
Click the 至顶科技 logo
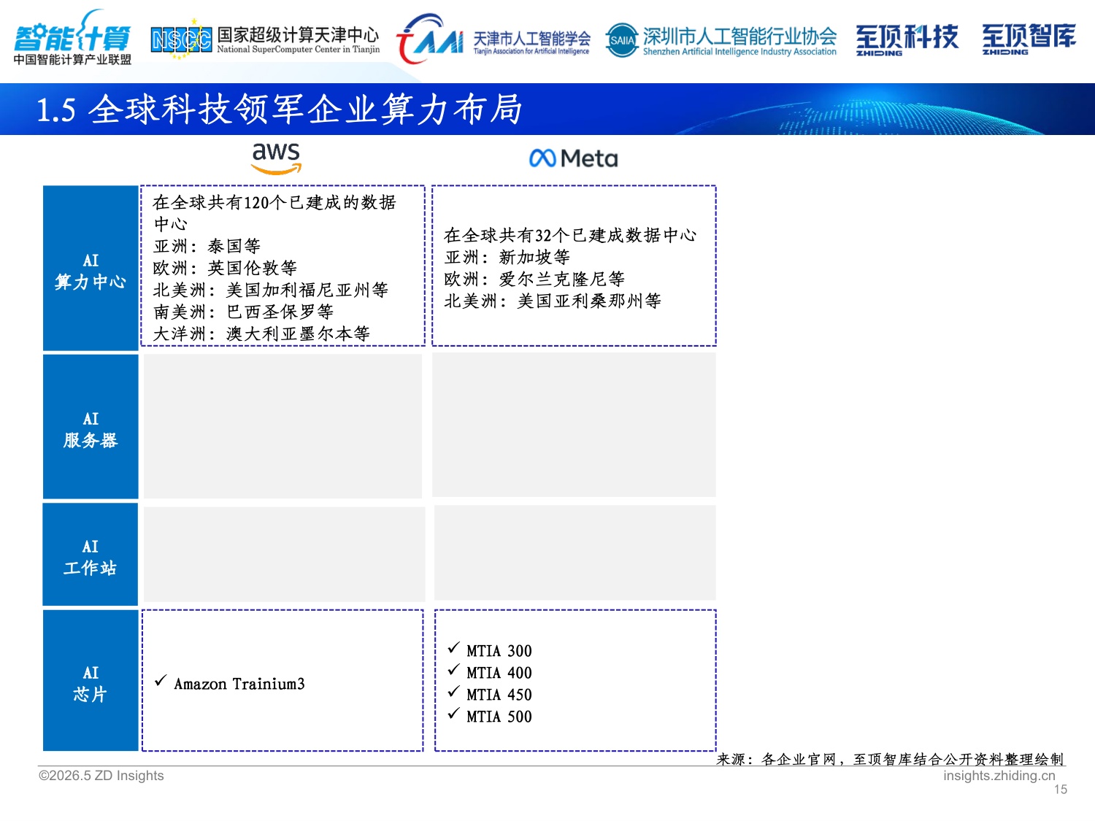click(x=907, y=39)
